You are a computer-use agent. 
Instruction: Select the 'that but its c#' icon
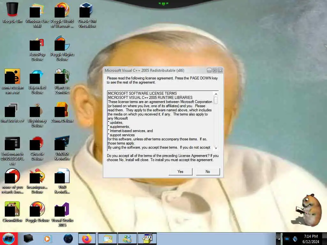click(x=12, y=113)
